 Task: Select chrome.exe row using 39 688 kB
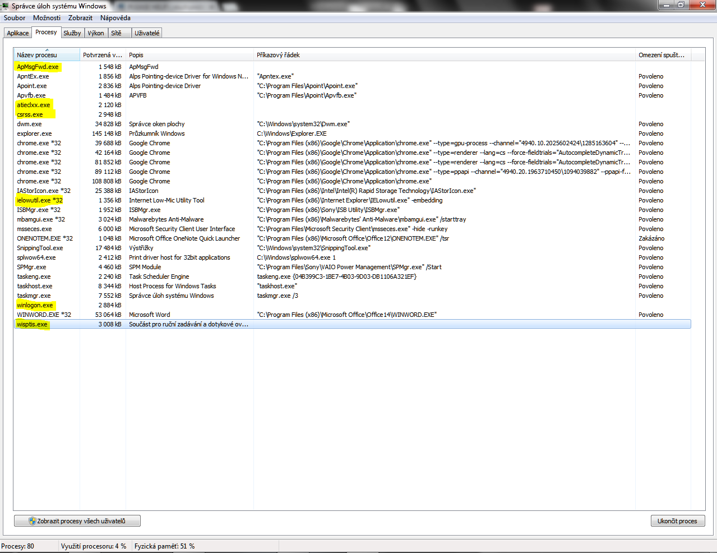pyautogui.click(x=353, y=143)
